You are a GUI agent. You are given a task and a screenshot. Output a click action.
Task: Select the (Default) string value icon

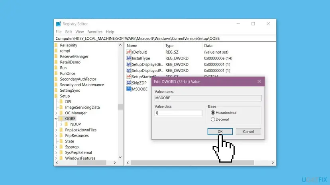[x=129, y=52]
